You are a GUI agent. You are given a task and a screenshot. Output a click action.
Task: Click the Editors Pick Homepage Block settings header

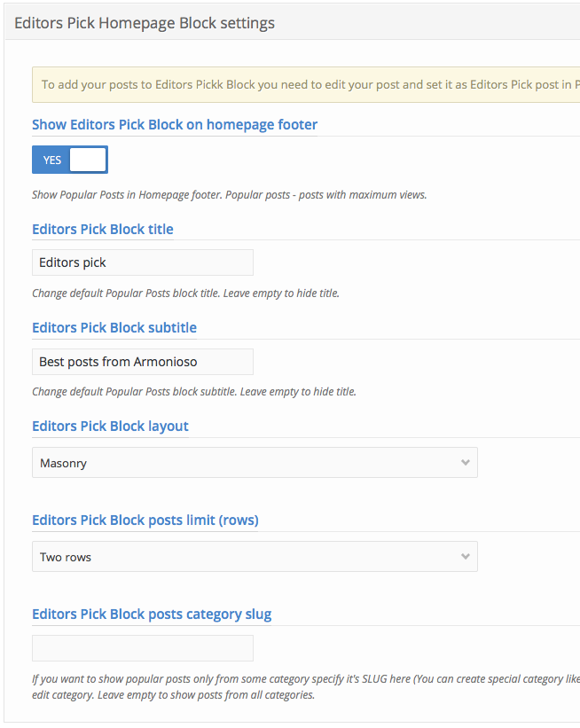pyautogui.click(x=145, y=23)
